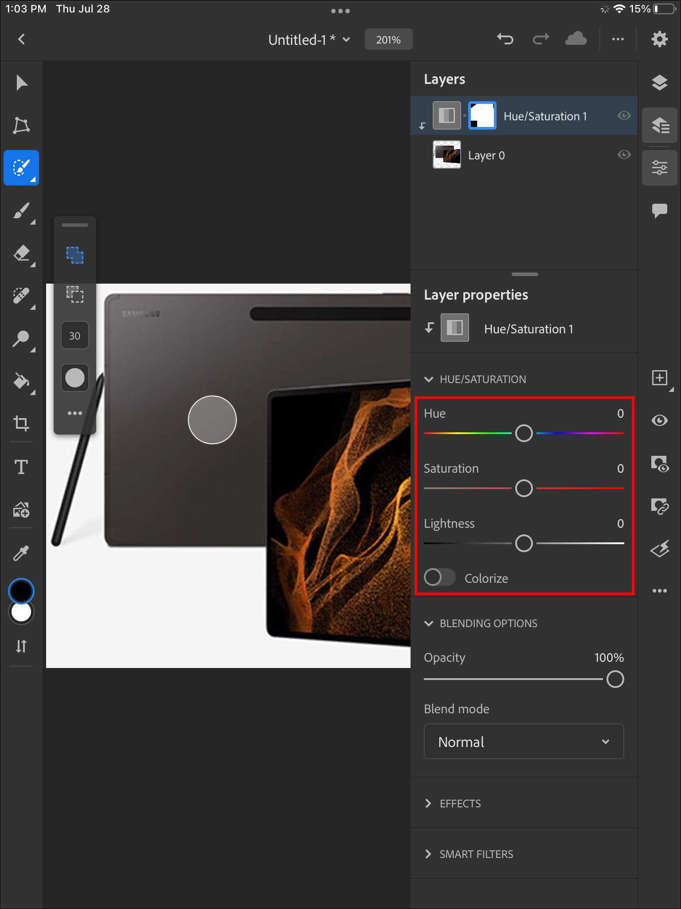Hide the Hue/Saturation 1 layer
This screenshot has height=909, width=681.
pyautogui.click(x=624, y=116)
